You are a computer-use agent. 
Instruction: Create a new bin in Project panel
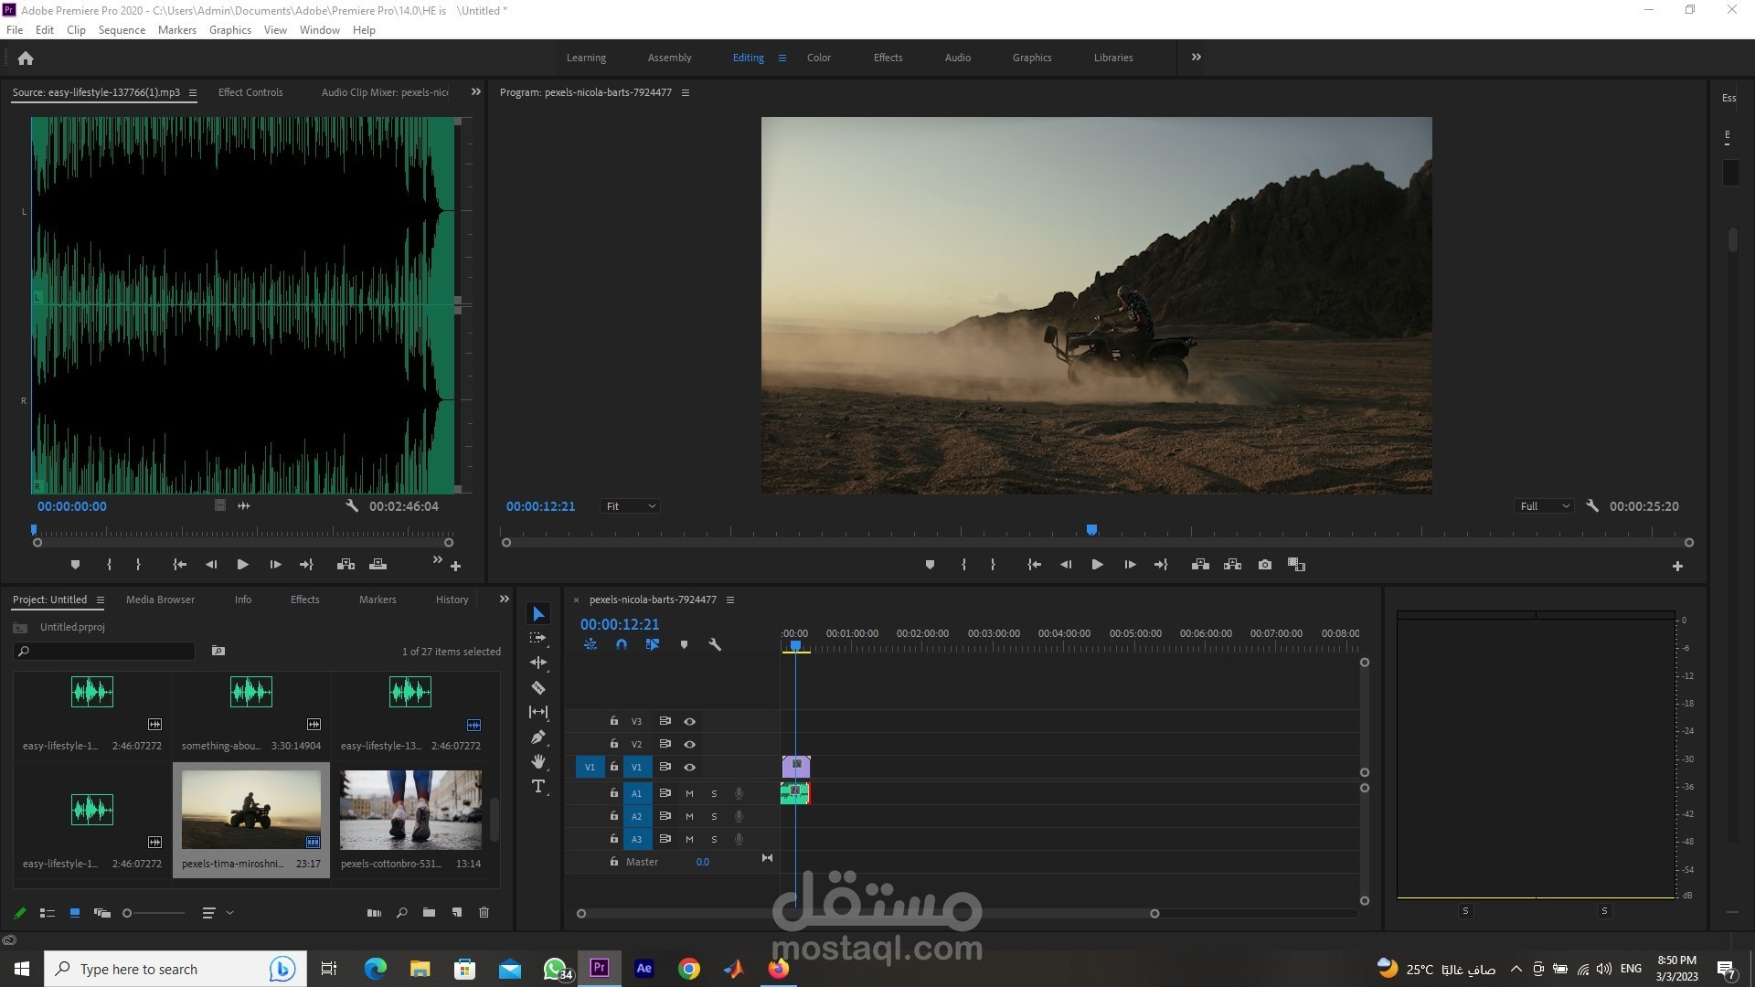(429, 912)
